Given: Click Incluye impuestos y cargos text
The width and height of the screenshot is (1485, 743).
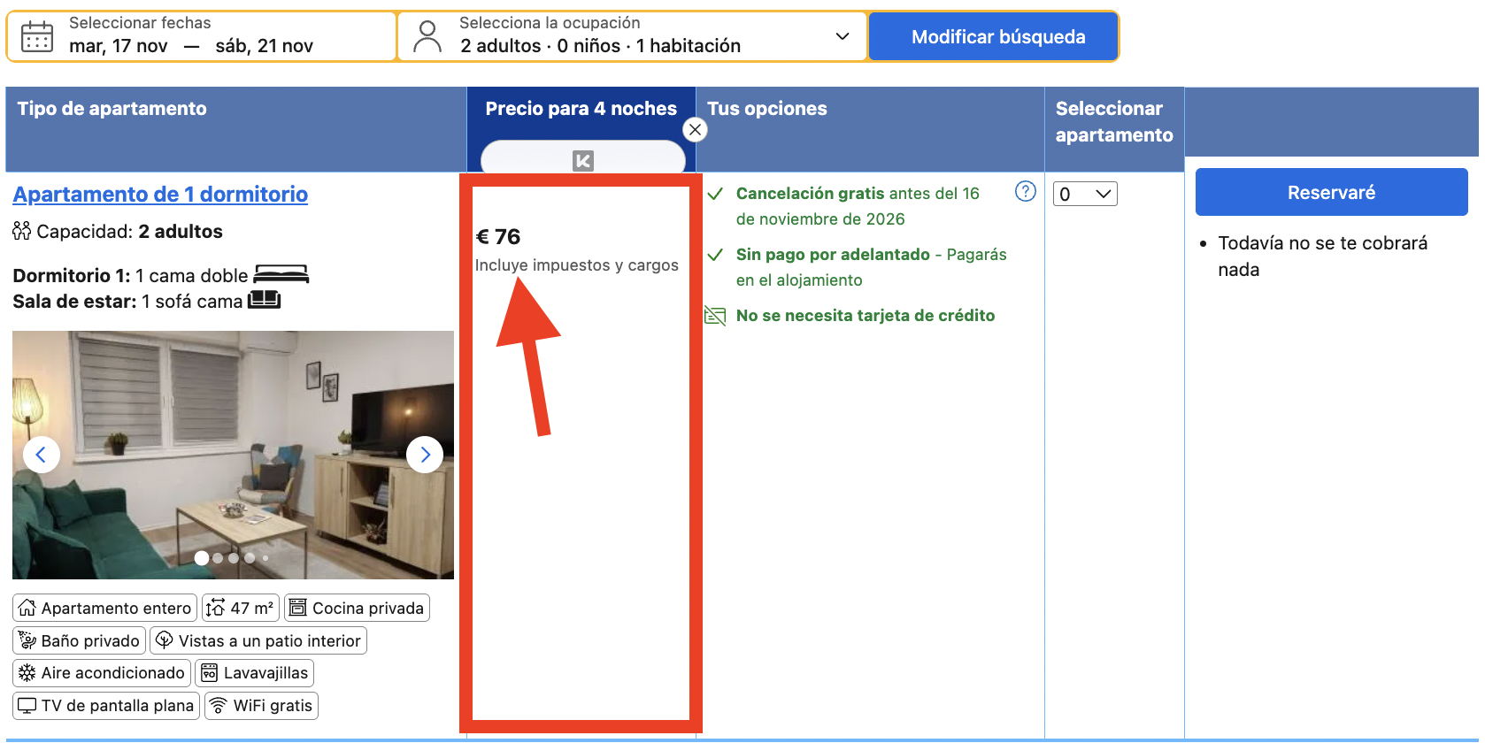Looking at the screenshot, I should click(x=577, y=265).
